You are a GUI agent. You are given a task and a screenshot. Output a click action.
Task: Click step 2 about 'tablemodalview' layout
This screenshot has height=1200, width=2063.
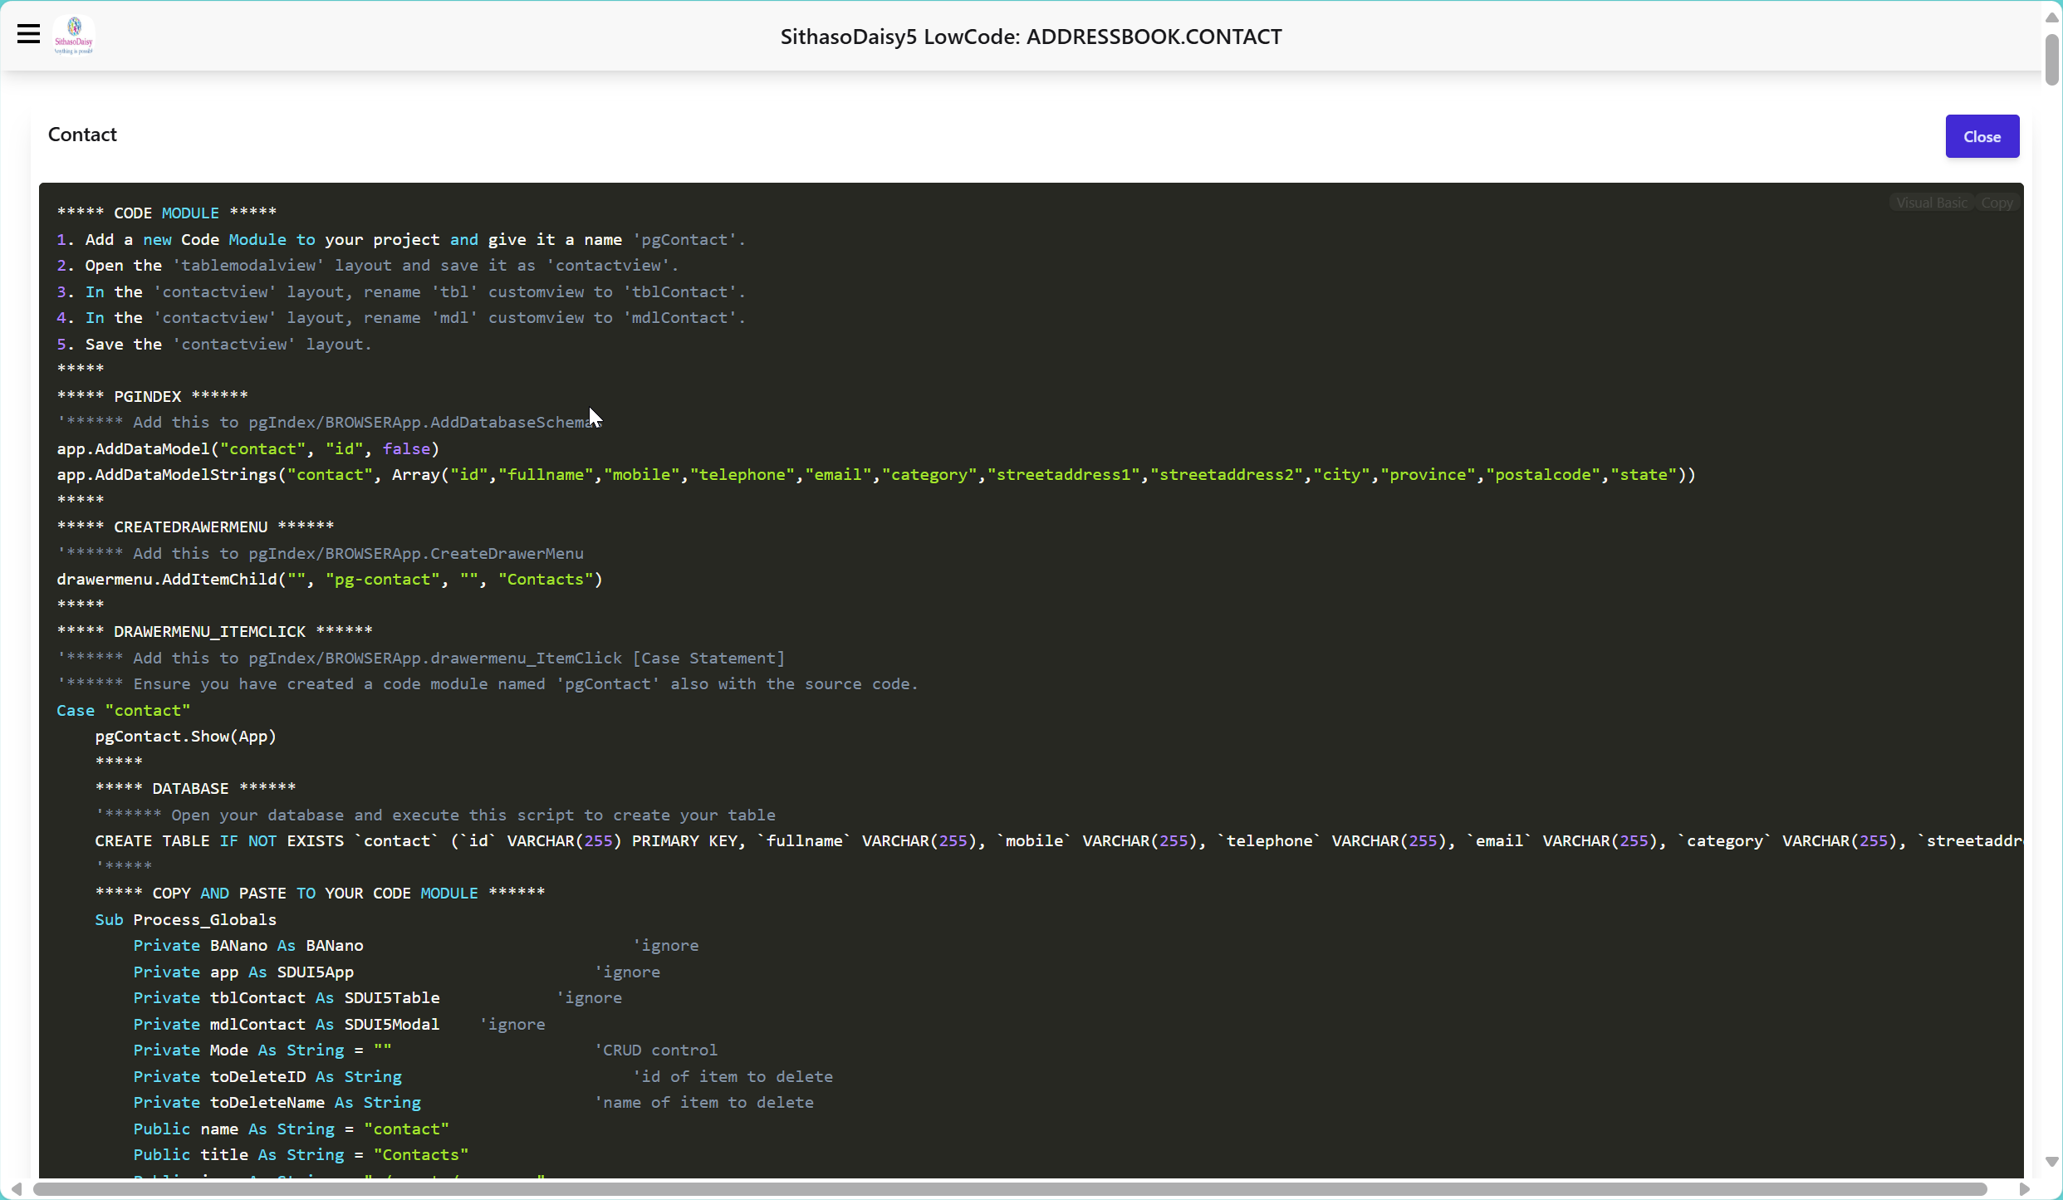[368, 265]
